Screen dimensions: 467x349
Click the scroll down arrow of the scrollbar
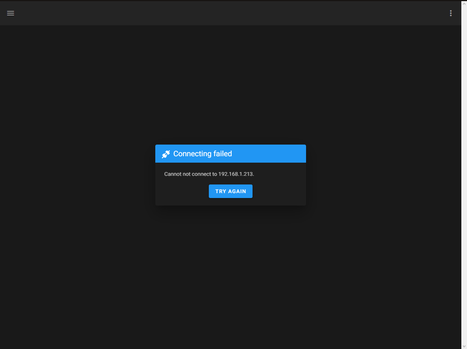coord(464,346)
